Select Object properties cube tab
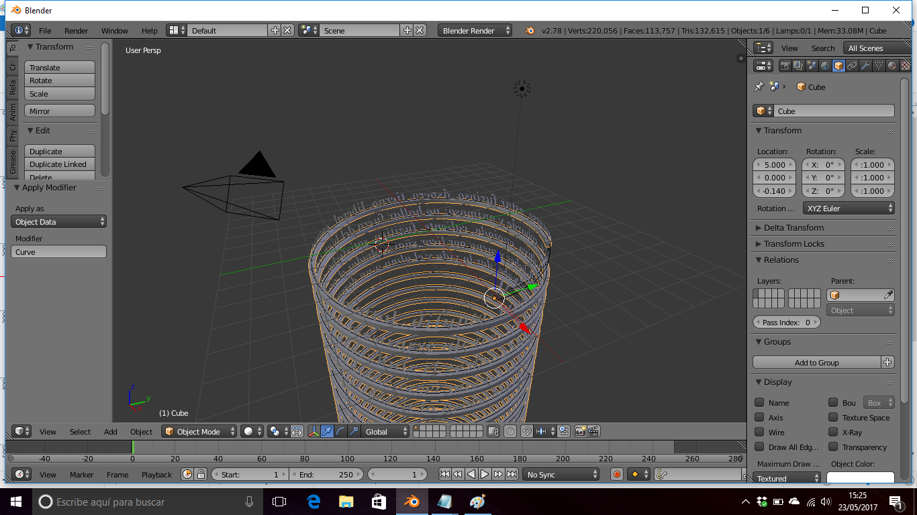 pyautogui.click(x=838, y=66)
